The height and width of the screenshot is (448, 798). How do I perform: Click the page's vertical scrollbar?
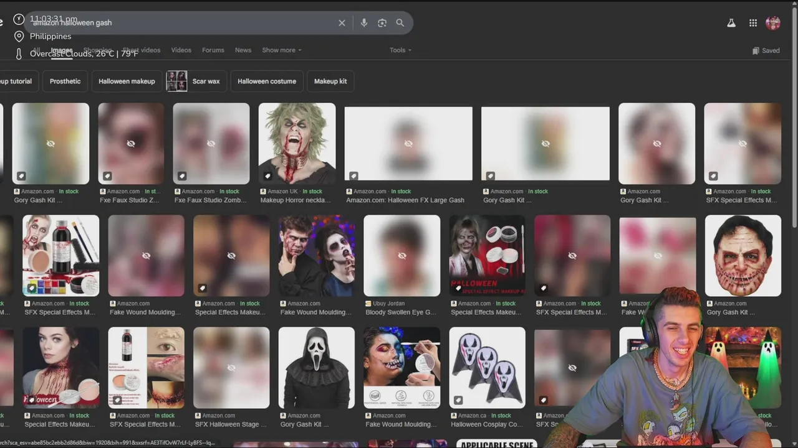[794, 118]
